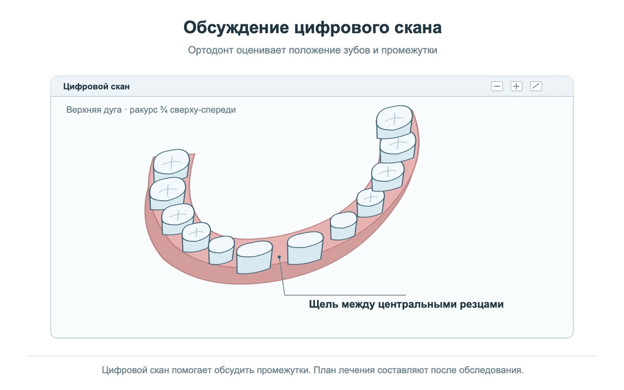
Task: Click the footer note starting "Цифровой скан помогает"
Action: (x=313, y=370)
